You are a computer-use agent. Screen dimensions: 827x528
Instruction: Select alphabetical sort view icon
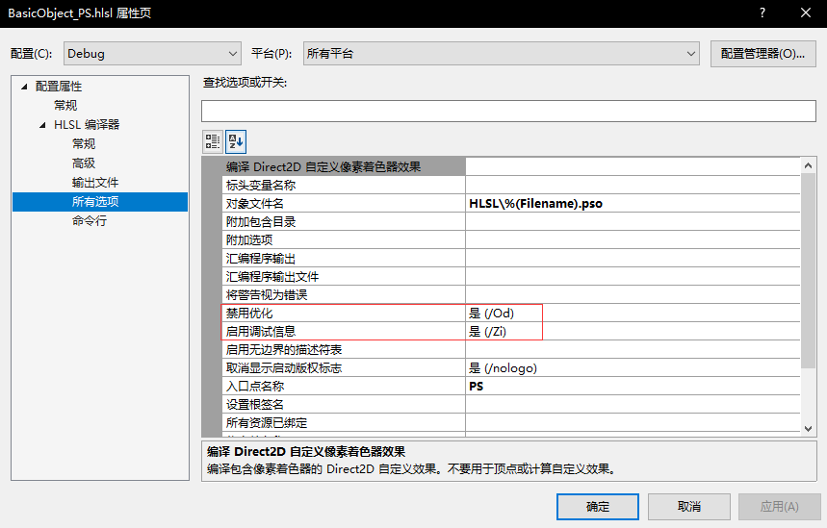[236, 141]
